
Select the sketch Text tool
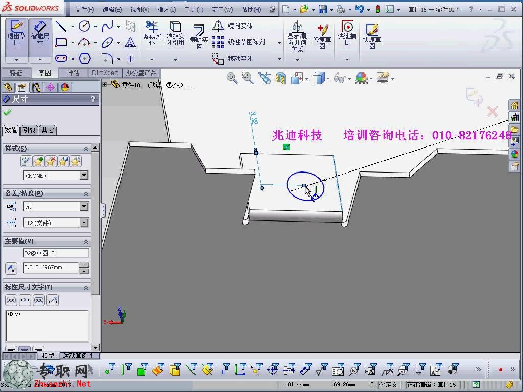click(130, 42)
